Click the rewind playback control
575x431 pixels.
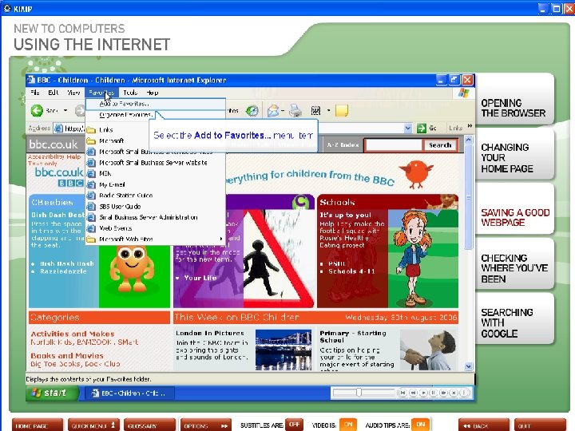413,393
